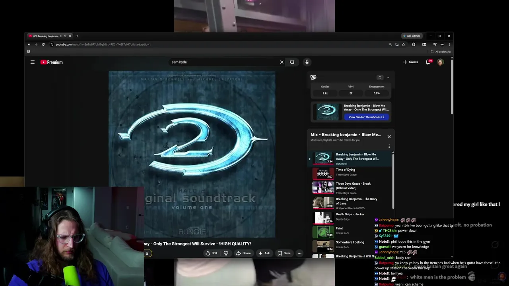
Task: Play Linkin Park 'Faint' from the mix
Action: (x=351, y=231)
